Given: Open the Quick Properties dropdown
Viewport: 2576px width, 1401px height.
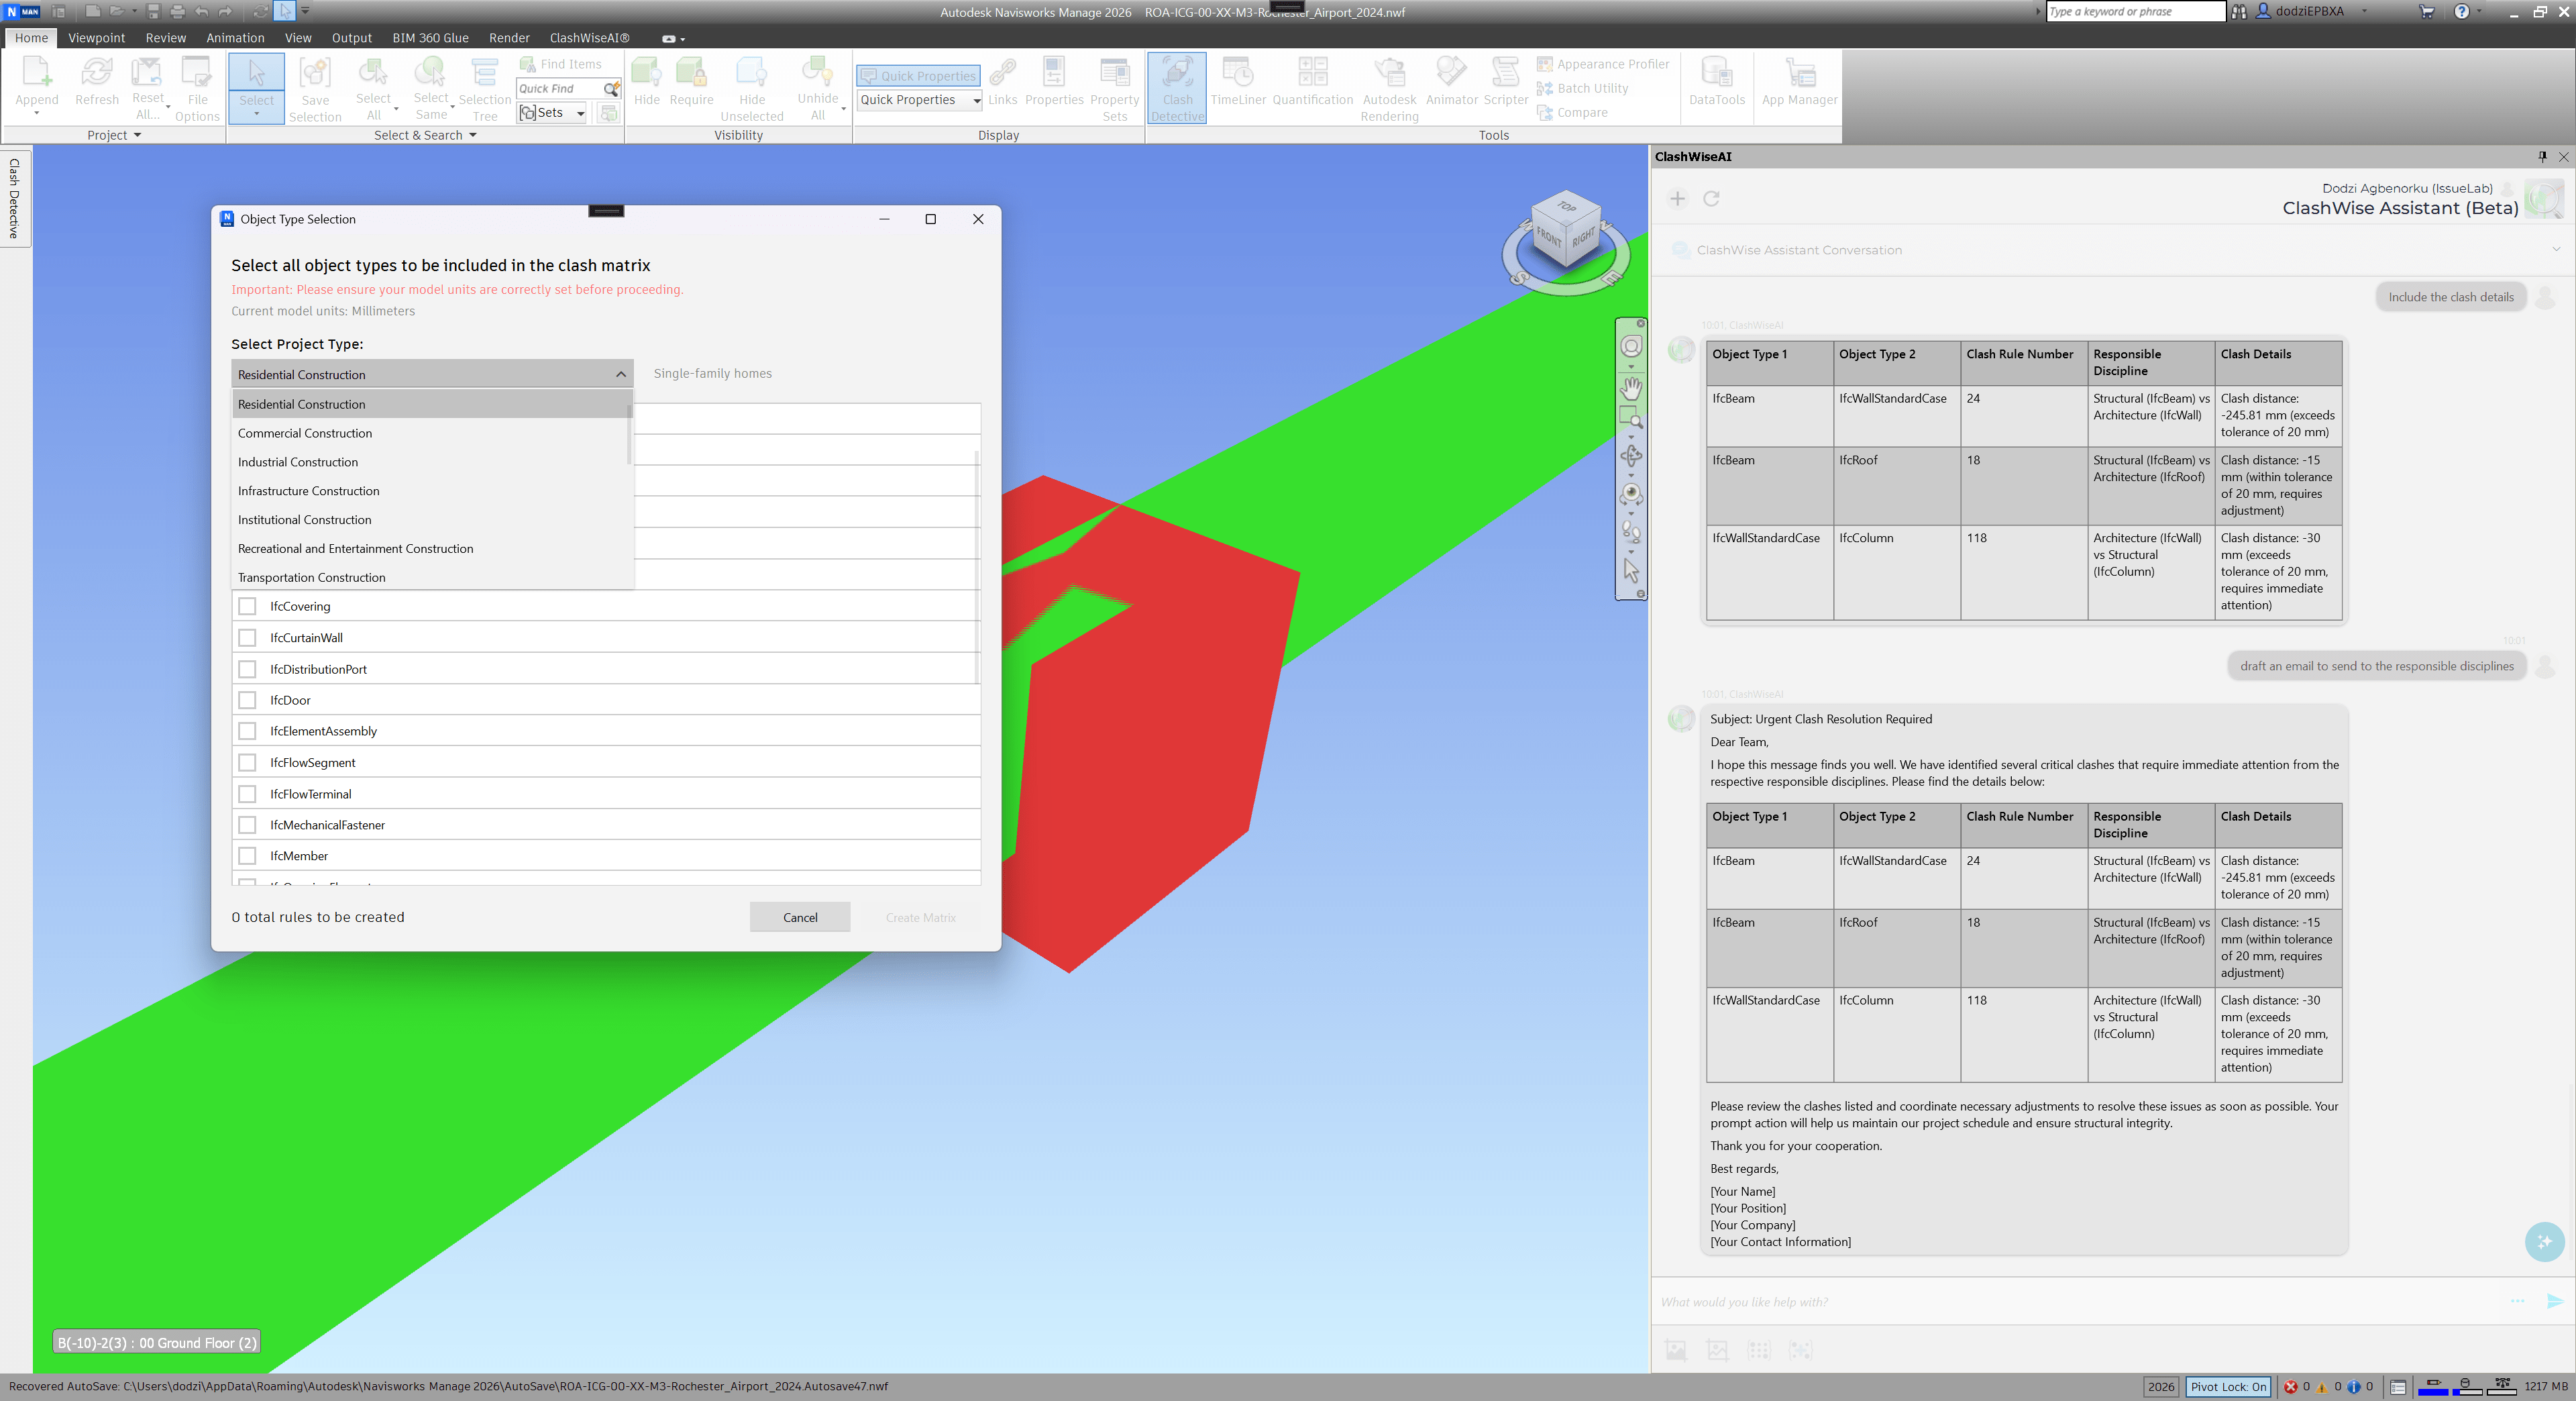Looking at the screenshot, I should click(x=976, y=100).
